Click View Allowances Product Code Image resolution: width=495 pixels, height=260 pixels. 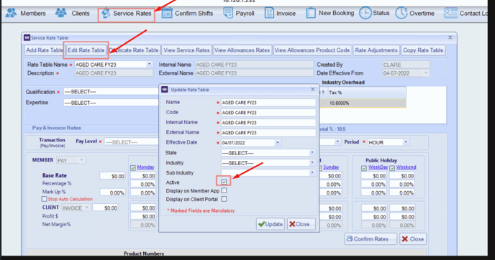pos(312,50)
